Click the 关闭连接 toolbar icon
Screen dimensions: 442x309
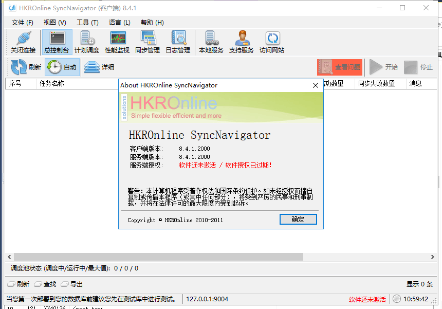[x=23, y=42]
